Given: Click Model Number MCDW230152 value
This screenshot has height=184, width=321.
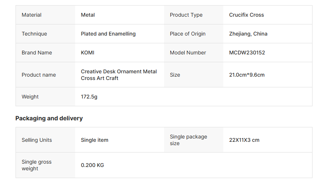Looking at the screenshot, I should point(247,53).
